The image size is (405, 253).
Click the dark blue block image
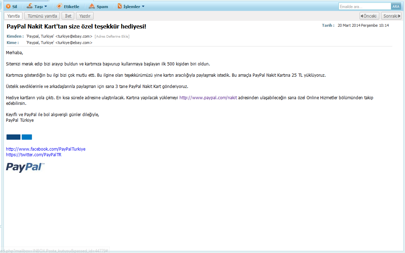[x=13, y=137]
